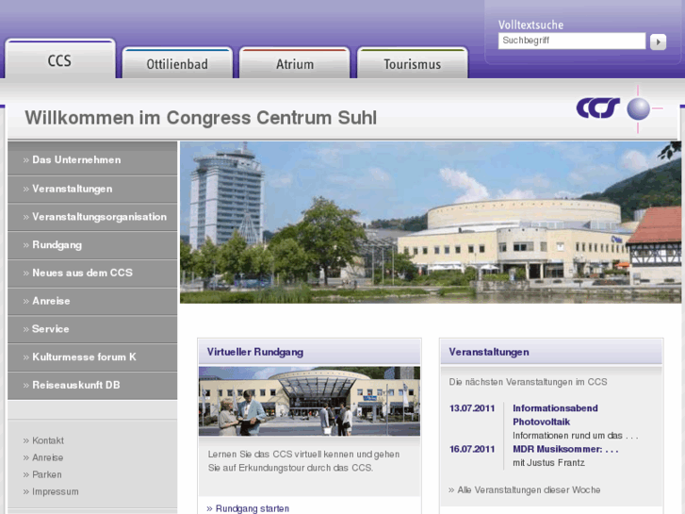
Task: Select Kulturmesse forum K
Action: pyautogui.click(x=92, y=356)
